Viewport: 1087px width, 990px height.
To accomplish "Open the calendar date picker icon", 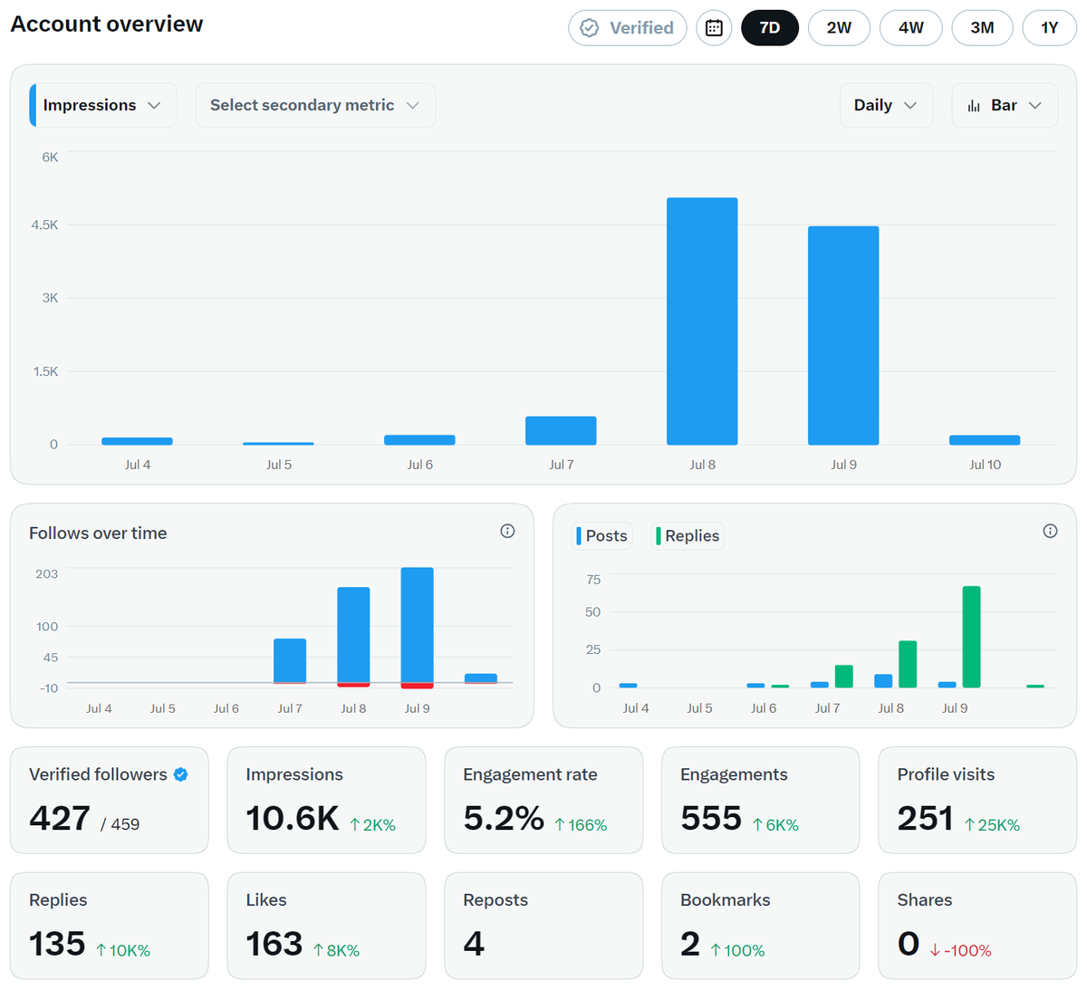I will click(x=714, y=28).
